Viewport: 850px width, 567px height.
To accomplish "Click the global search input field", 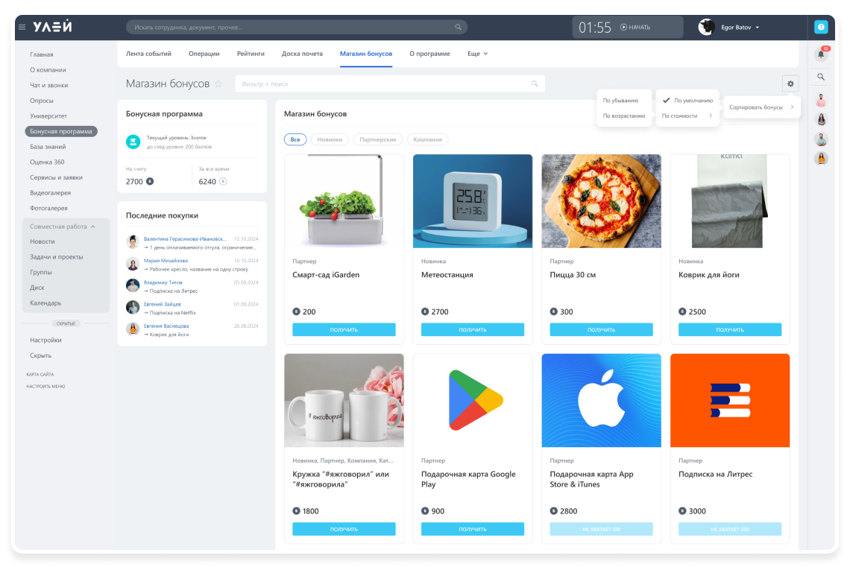I will [297, 27].
